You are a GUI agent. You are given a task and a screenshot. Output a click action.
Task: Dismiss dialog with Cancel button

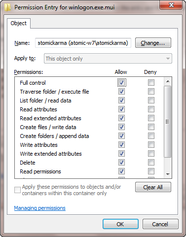pos(160,224)
